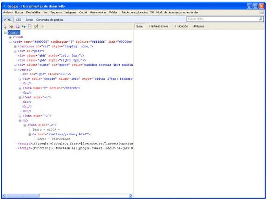This screenshot has height=200, width=267.
Task: Change the Modo de explorador: IE8 setting
Action: click(x=138, y=13)
